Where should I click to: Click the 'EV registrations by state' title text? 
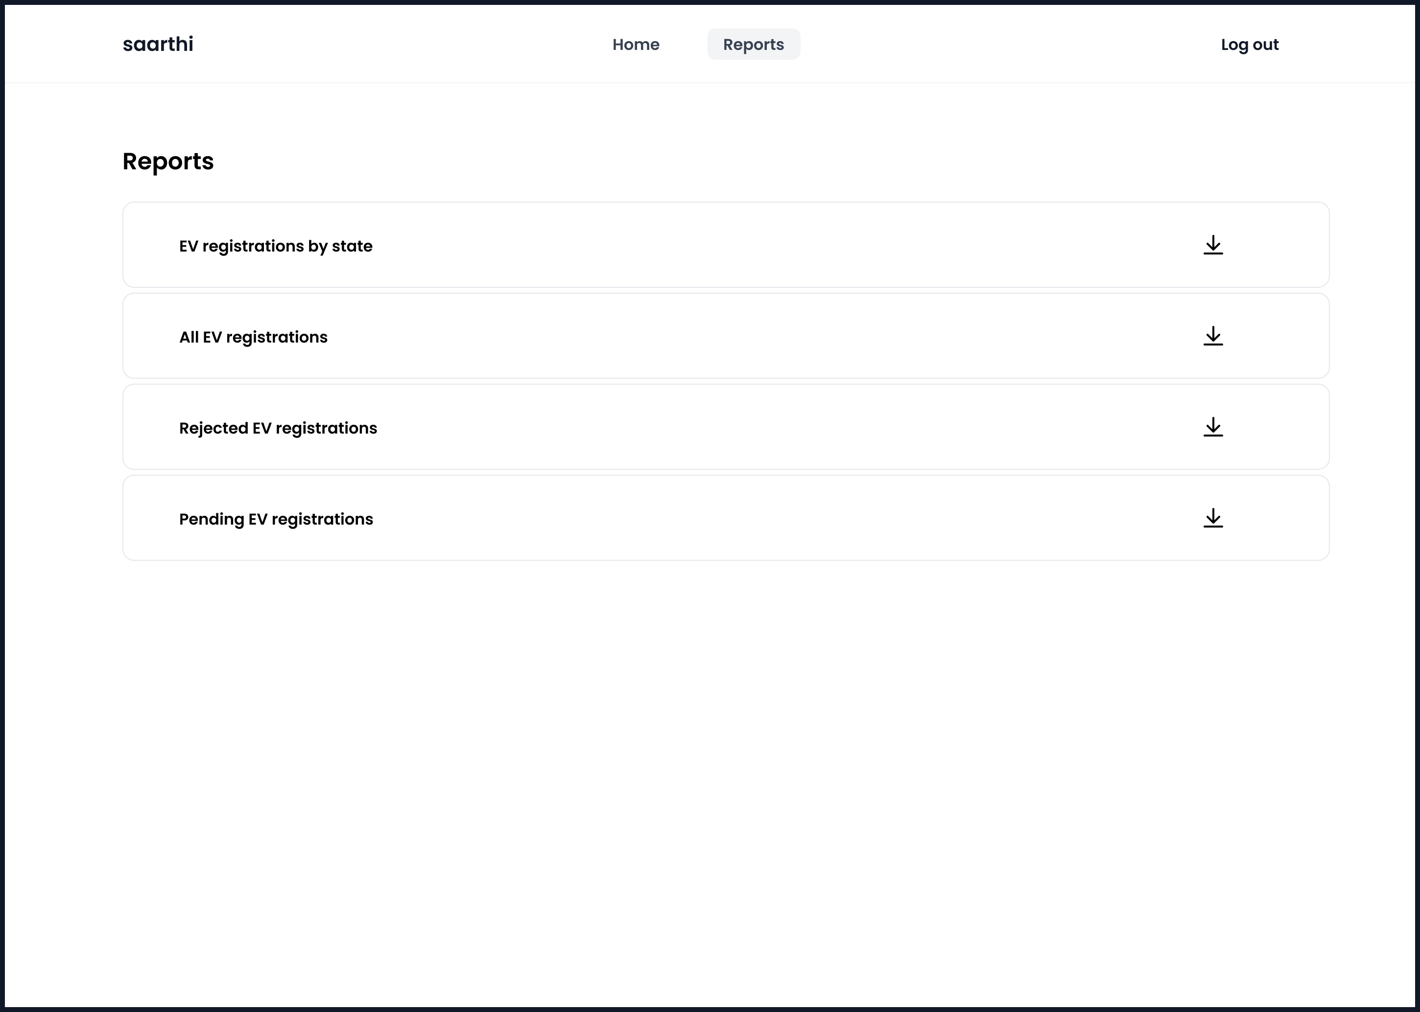point(276,246)
